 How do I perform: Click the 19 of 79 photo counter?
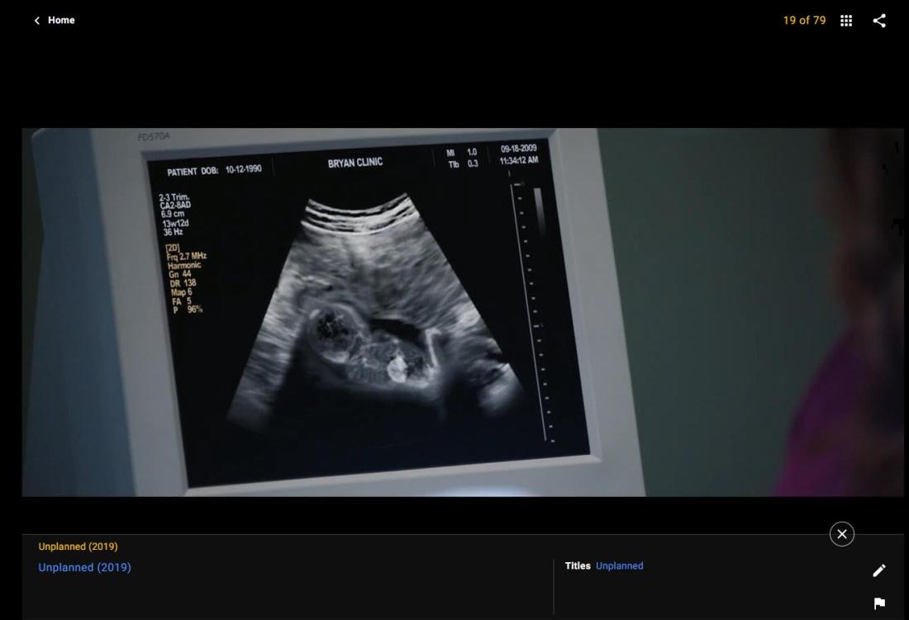point(804,21)
